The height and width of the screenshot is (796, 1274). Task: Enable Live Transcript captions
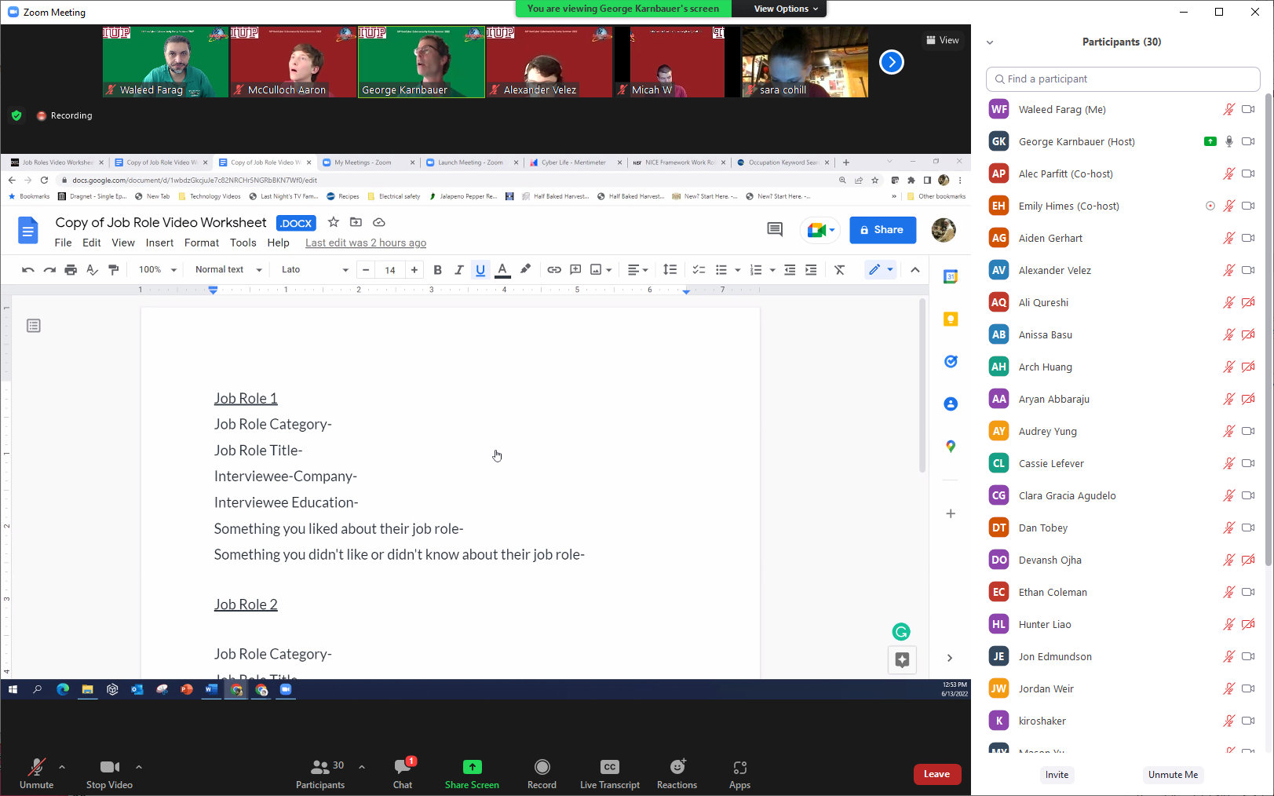click(610, 767)
